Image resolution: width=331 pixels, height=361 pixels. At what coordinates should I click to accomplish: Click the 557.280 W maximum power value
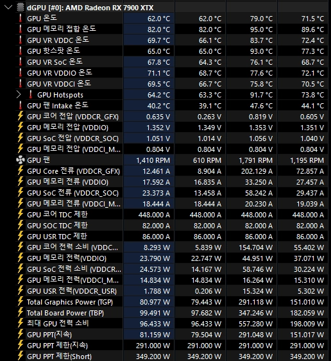click(x=255, y=324)
